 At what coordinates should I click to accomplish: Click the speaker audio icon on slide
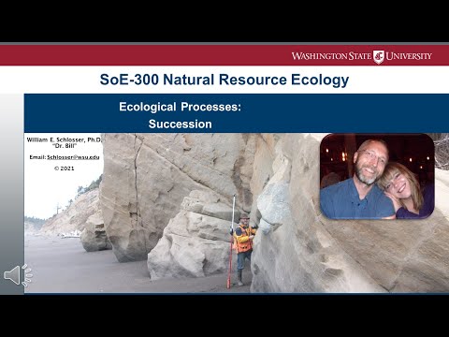(x=18, y=275)
